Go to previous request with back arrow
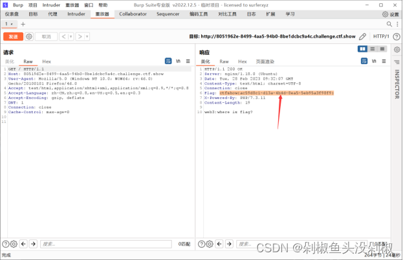 pos(64,36)
